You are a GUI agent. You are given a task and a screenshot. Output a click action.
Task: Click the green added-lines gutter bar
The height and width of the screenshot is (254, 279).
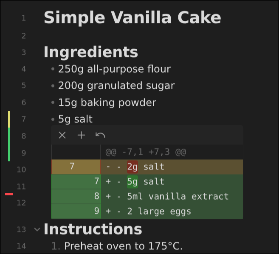click(x=9, y=144)
